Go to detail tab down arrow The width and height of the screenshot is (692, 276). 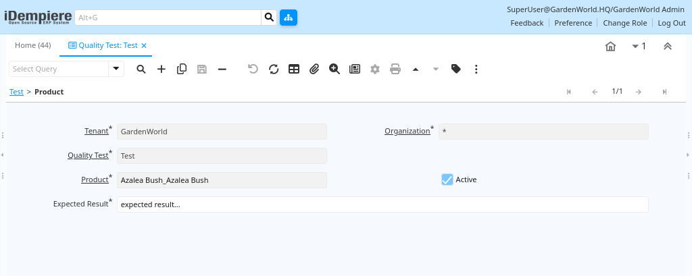[x=436, y=69]
